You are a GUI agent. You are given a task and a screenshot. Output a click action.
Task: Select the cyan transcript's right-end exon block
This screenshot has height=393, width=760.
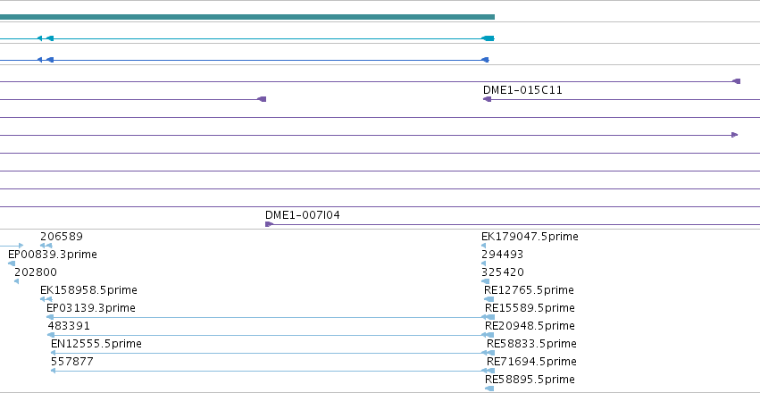(x=488, y=38)
